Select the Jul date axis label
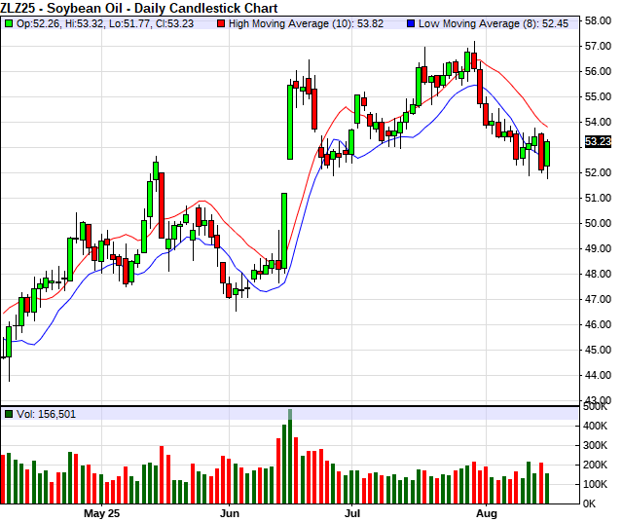The width and height of the screenshot is (623, 522). (352, 512)
